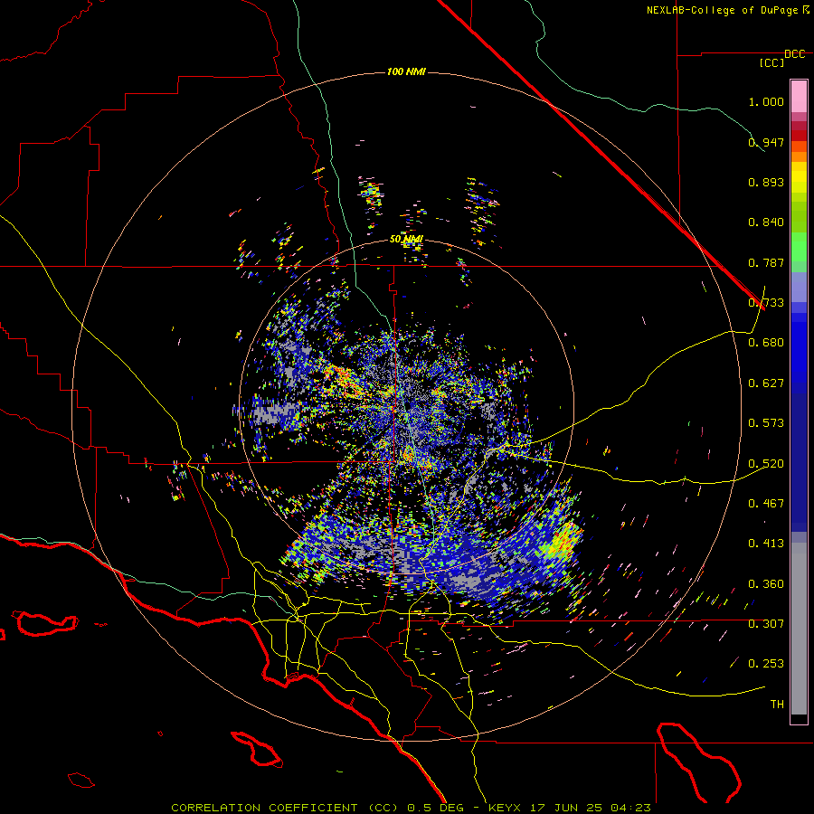The image size is (814, 814).
Task: Select the 0.520 legend value
Action: click(766, 464)
